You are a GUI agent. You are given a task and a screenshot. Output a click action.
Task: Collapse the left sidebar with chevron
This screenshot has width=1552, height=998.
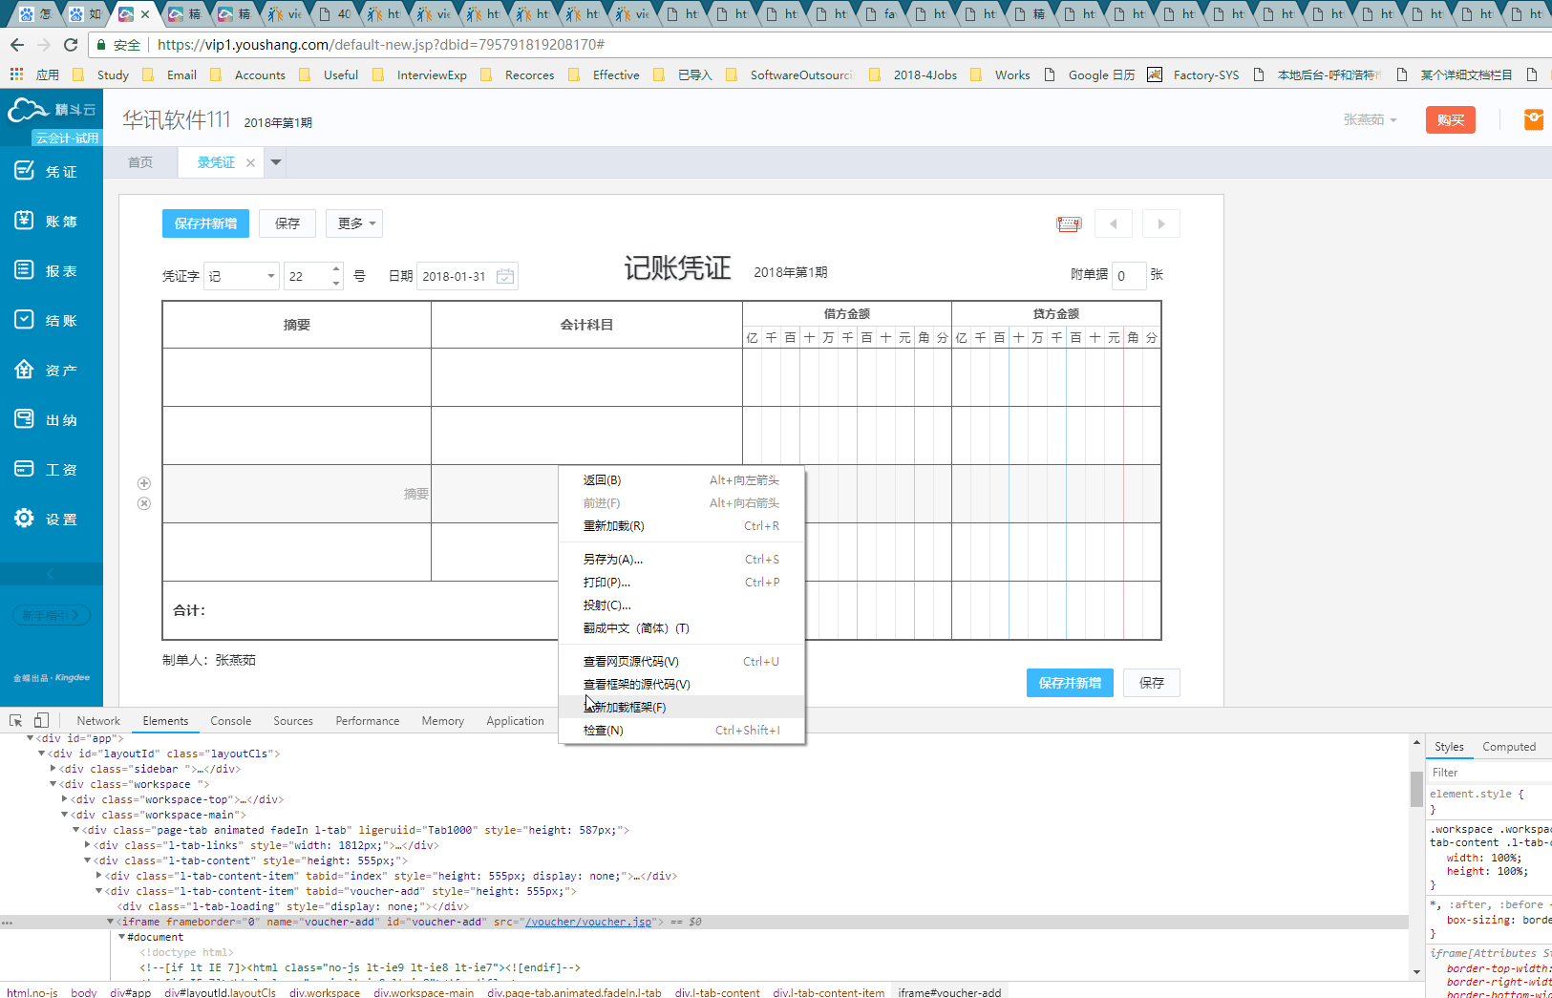[x=52, y=574]
